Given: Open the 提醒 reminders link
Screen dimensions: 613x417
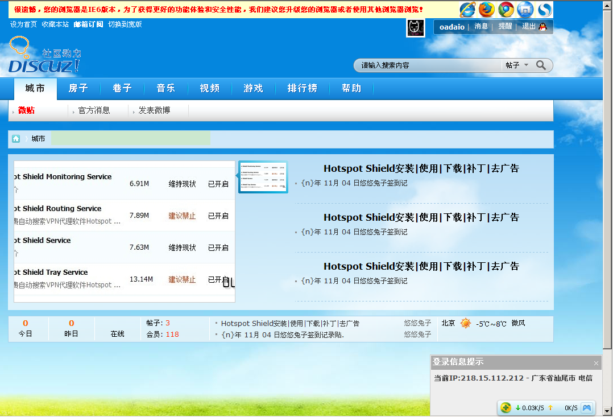Looking at the screenshot, I should click(x=505, y=26).
